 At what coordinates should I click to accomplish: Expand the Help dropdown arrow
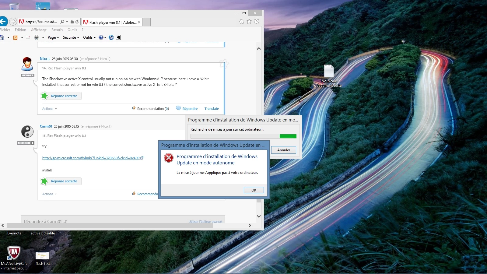[105, 37]
